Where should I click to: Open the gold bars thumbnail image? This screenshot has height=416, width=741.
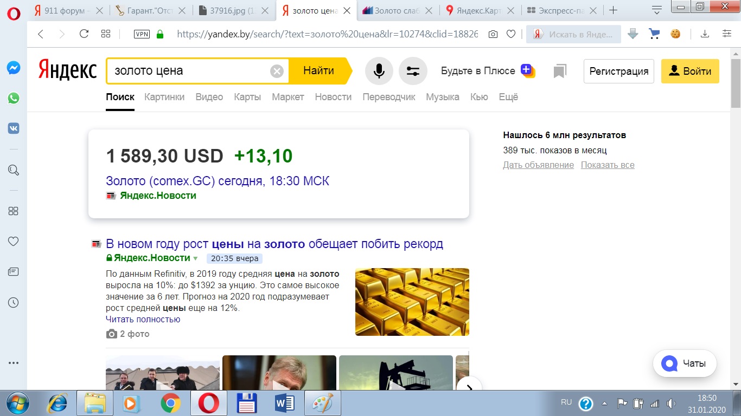pyautogui.click(x=412, y=302)
